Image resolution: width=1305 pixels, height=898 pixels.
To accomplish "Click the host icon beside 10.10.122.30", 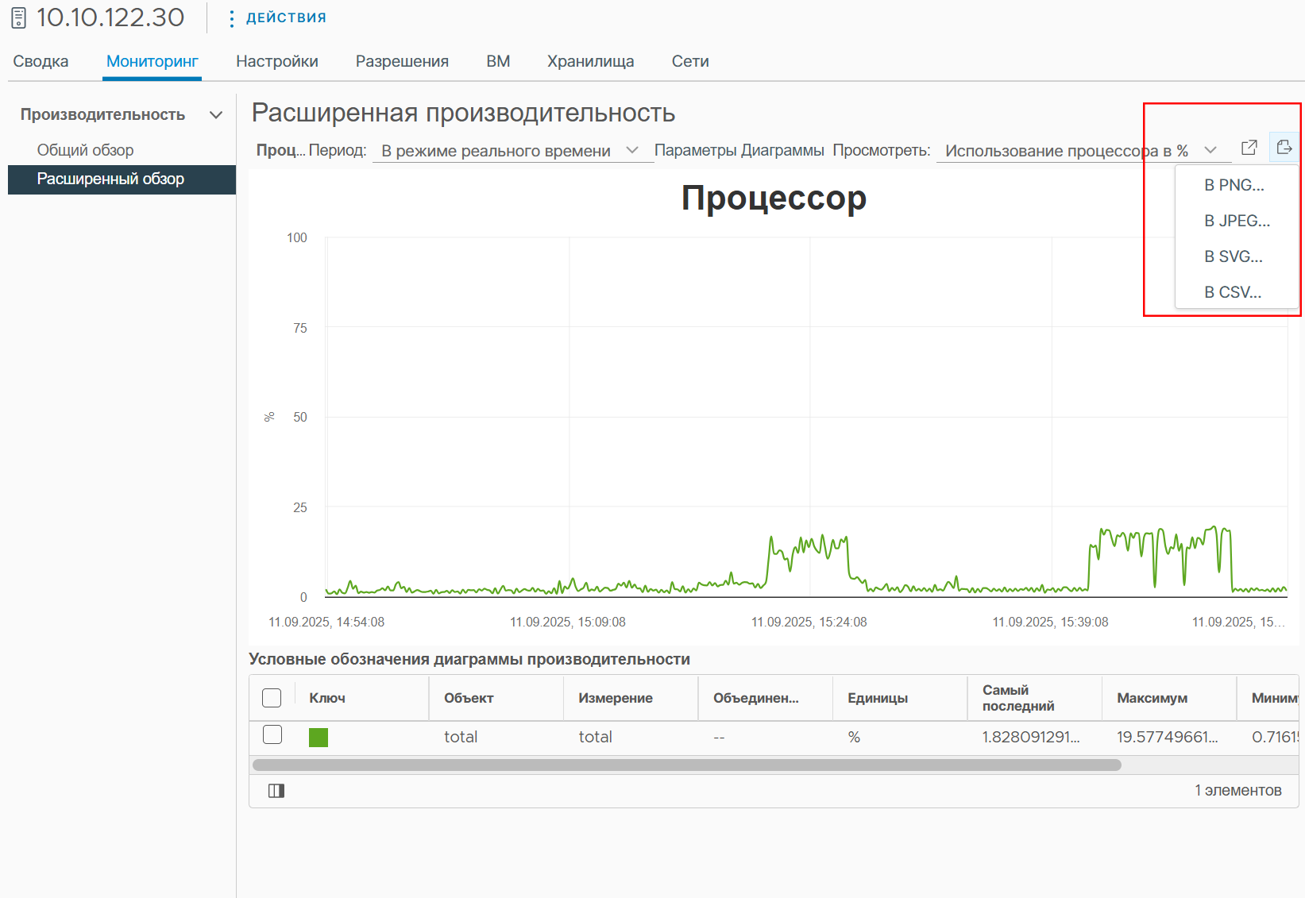I will tap(19, 17).
